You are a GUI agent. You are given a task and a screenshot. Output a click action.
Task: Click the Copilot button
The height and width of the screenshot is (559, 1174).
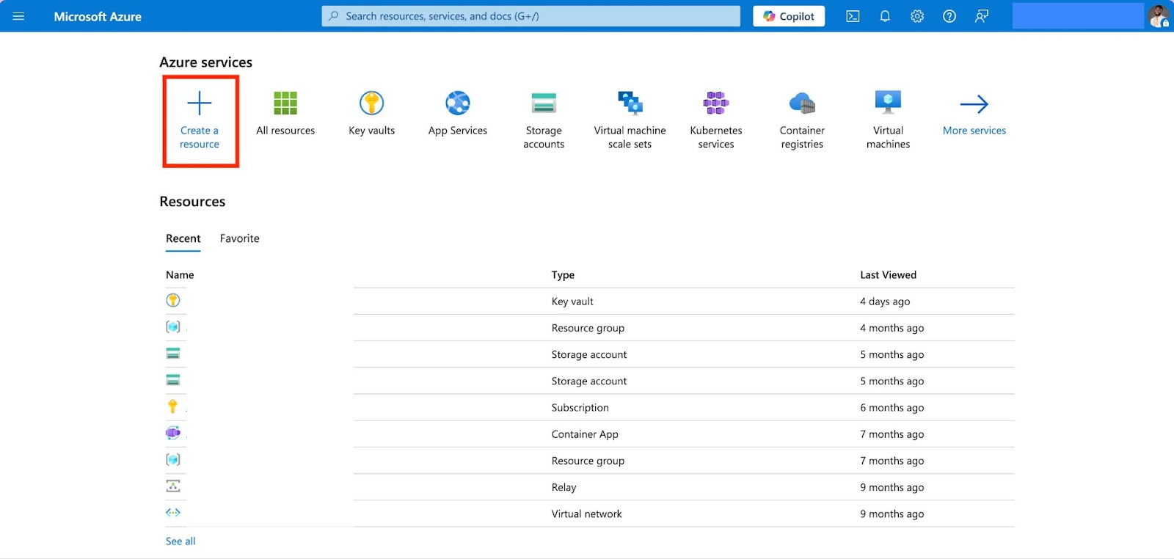(789, 16)
